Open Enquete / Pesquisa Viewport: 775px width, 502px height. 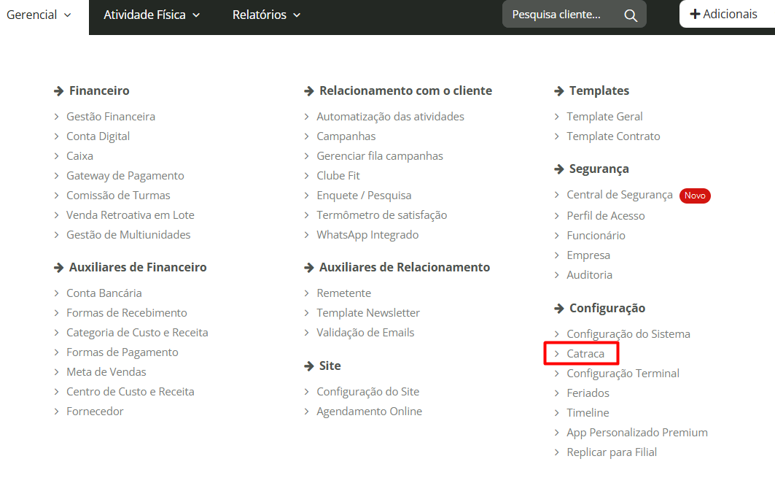pyautogui.click(x=364, y=196)
